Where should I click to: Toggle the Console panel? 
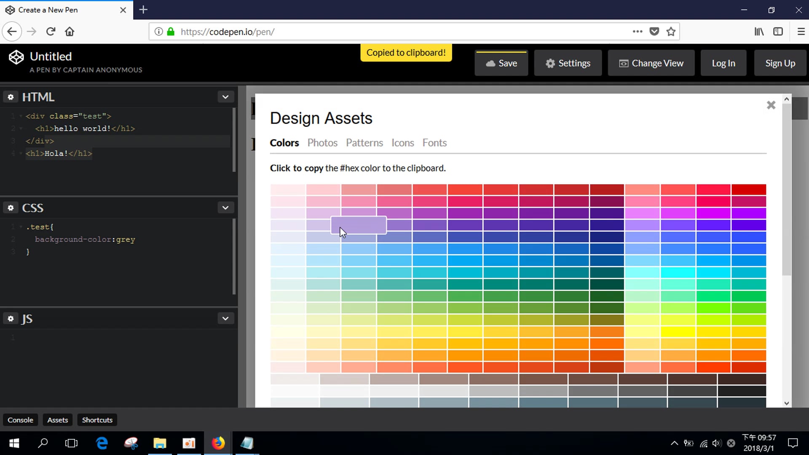20,420
